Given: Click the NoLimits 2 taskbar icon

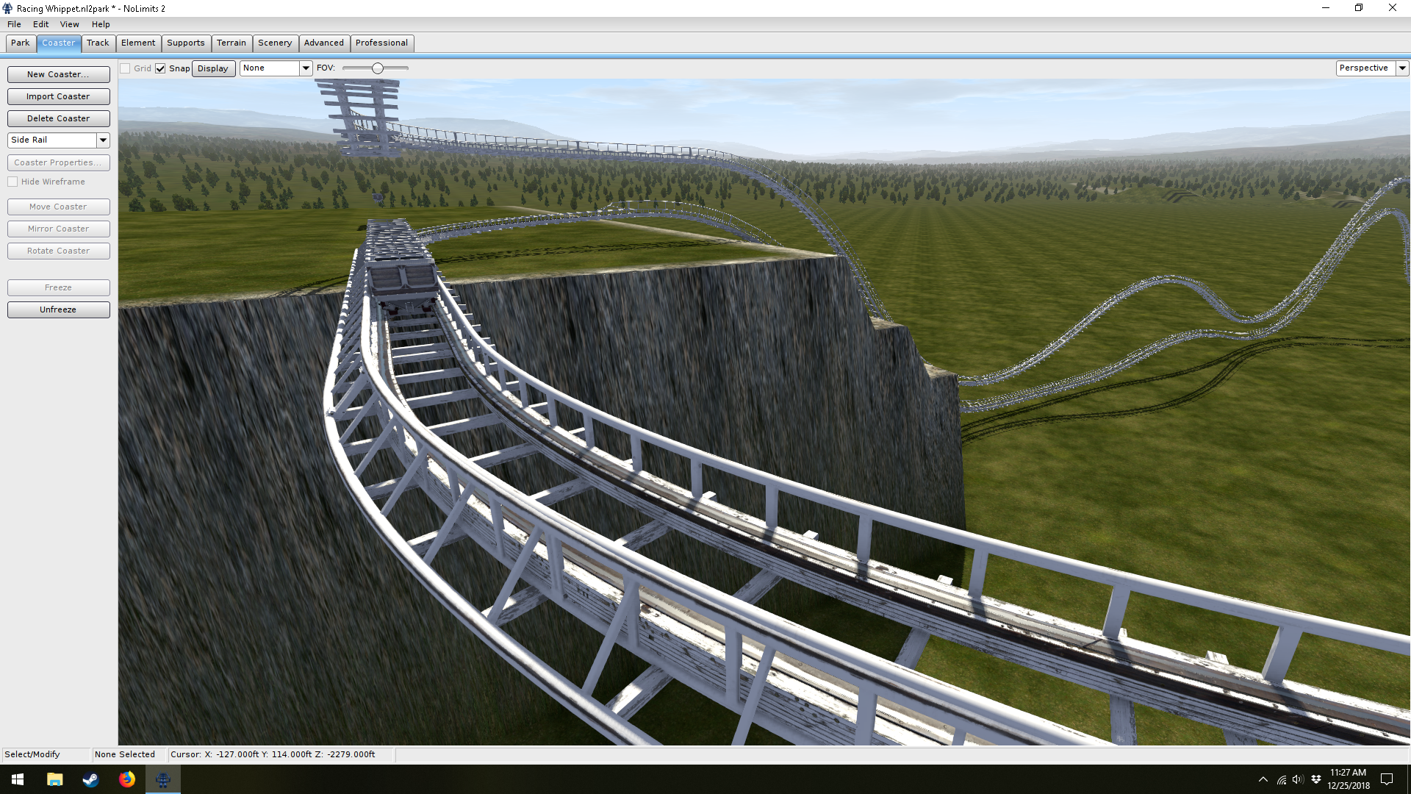Looking at the screenshot, I should click(x=163, y=779).
